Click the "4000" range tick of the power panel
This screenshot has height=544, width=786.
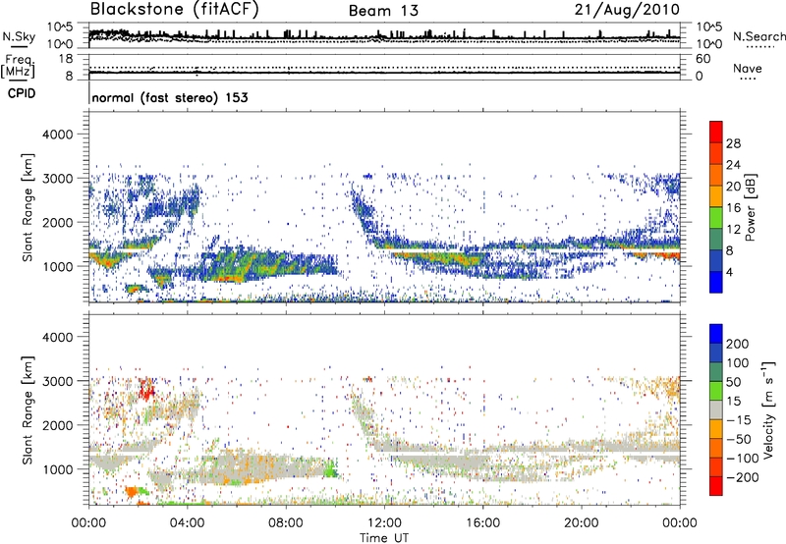click(57, 135)
